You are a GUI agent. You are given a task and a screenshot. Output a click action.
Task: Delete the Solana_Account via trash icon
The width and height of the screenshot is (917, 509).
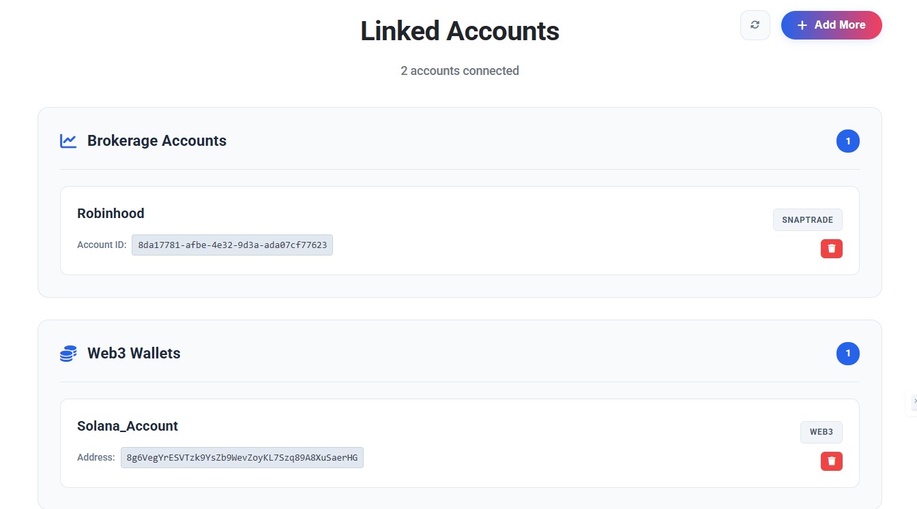[831, 461]
